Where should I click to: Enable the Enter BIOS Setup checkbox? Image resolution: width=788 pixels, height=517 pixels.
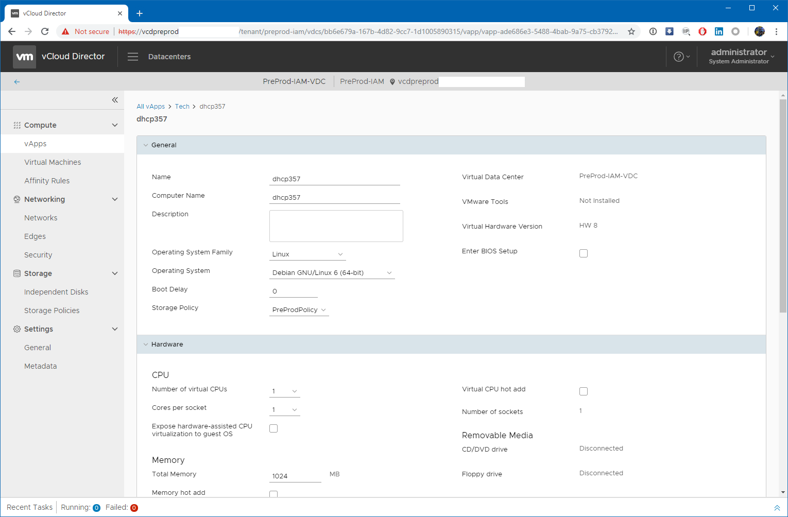coord(584,253)
